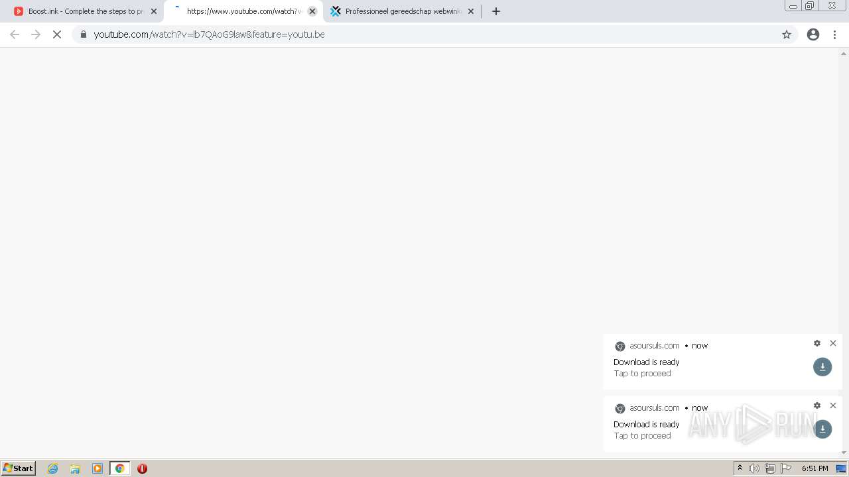Open a new browser tab
Screen dimensions: 849x477
point(496,11)
